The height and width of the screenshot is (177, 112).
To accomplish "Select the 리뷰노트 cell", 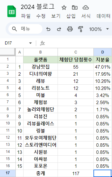I will 41,88.
